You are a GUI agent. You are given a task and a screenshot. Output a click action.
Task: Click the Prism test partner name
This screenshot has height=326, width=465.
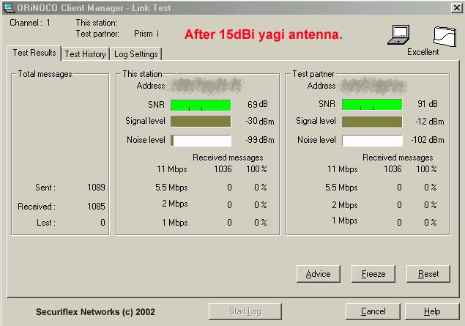click(x=146, y=34)
